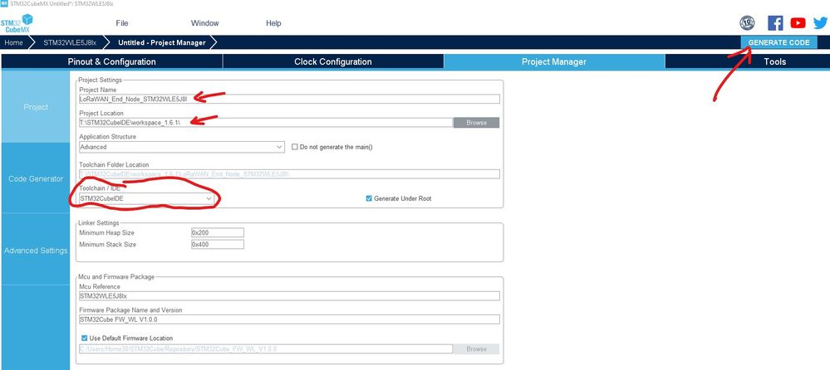Click the Minimum Heap Size label
Image resolution: width=830 pixels, height=370 pixels.
[x=106, y=232]
